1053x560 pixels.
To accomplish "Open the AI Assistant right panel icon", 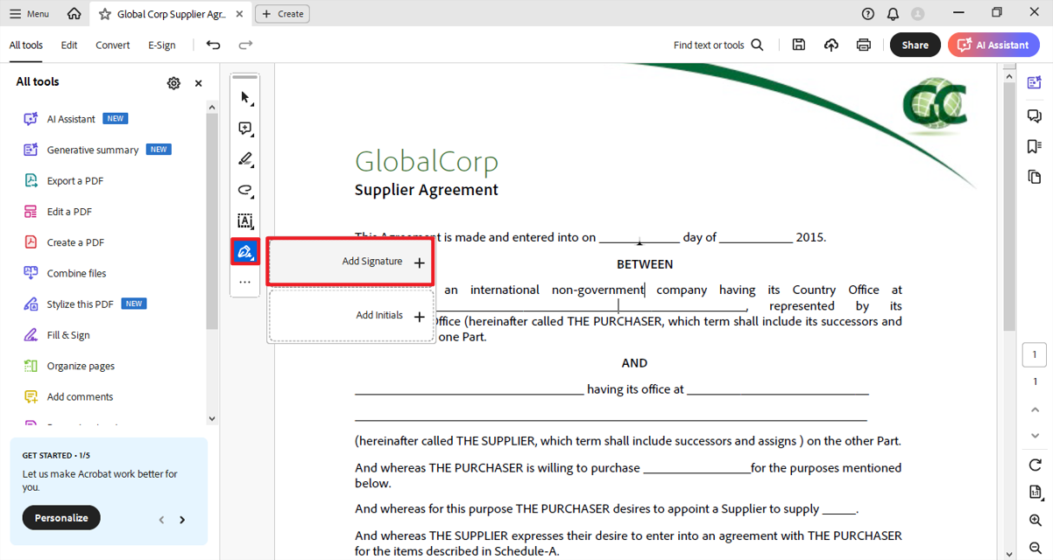I will click(x=1035, y=83).
